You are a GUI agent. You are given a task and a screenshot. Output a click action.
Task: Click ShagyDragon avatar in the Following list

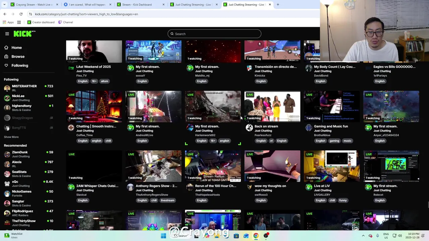[7, 118]
